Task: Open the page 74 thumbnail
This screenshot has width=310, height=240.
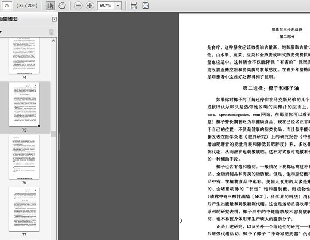Action: pyautogui.click(x=24, y=56)
